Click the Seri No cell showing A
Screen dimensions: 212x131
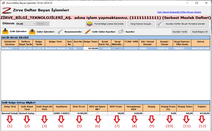point(69,48)
